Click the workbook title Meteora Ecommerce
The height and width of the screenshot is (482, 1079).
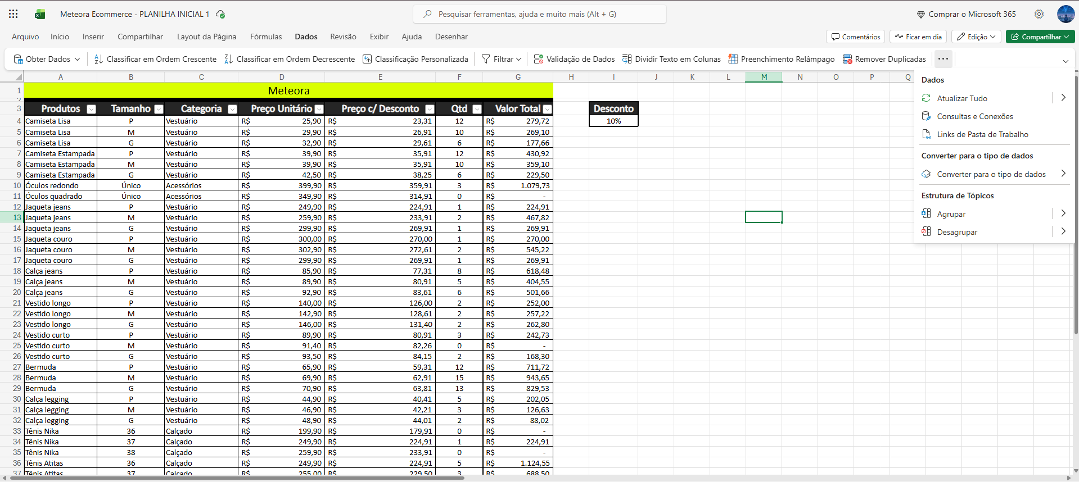pyautogui.click(x=134, y=14)
